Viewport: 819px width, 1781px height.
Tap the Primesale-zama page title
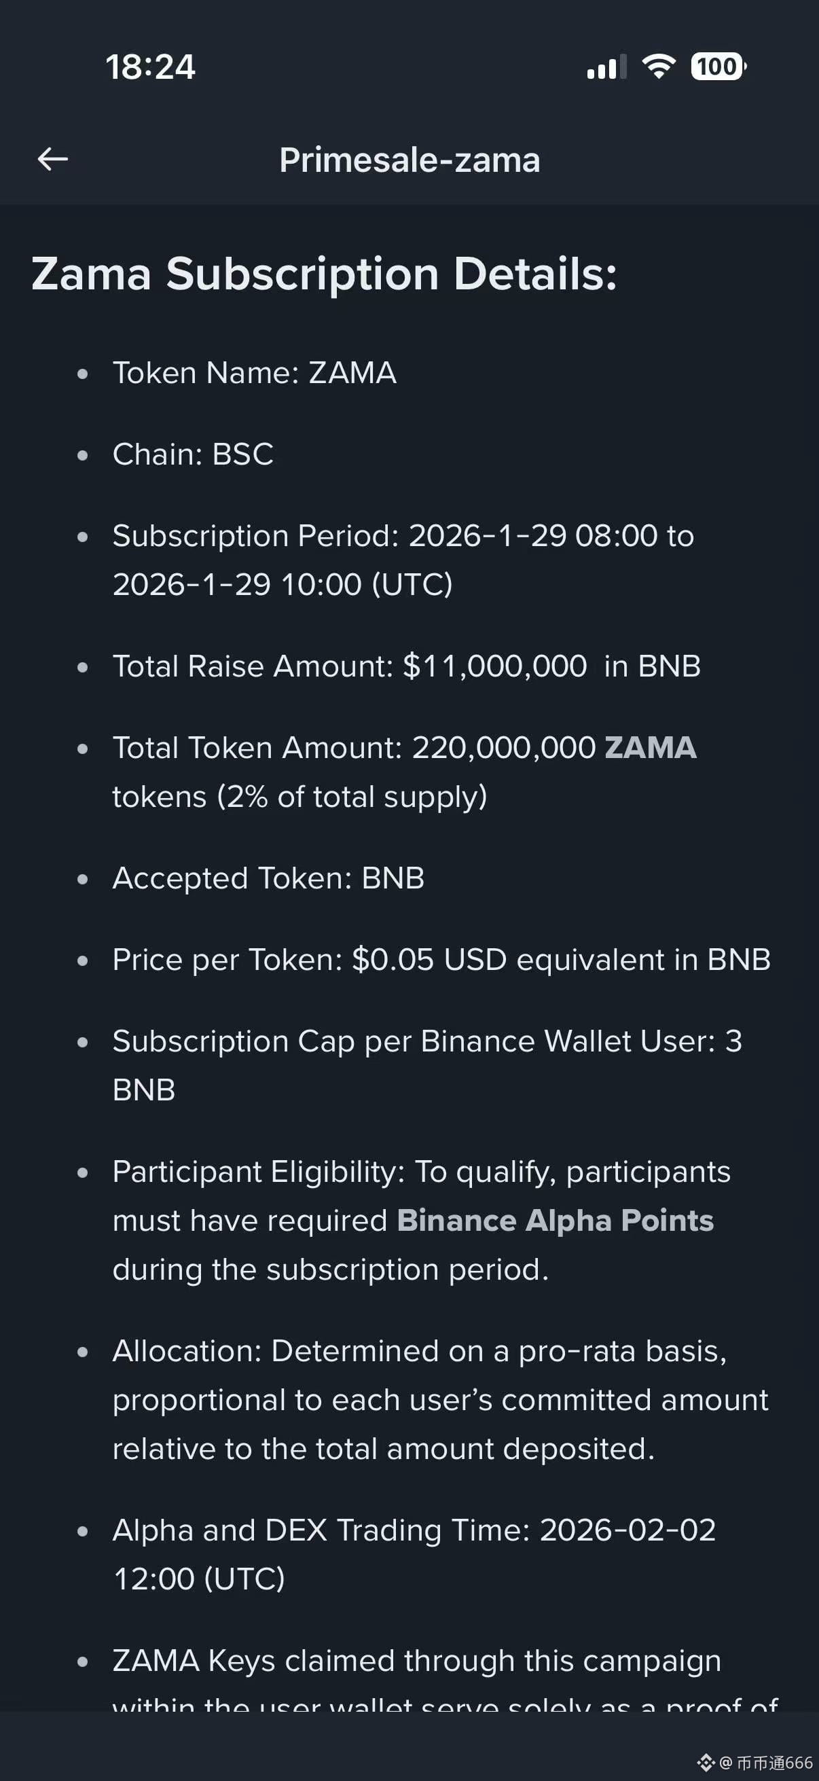tap(409, 160)
